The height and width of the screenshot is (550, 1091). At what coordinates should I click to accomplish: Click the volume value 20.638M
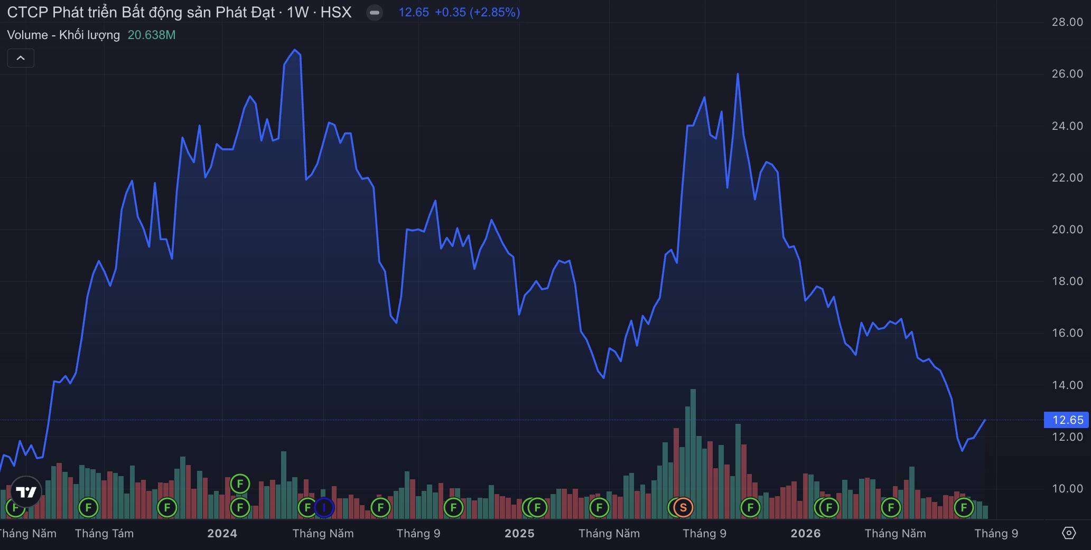[152, 35]
